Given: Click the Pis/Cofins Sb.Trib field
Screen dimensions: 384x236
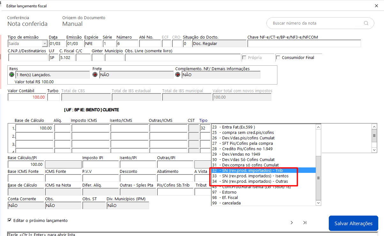Looking at the screenshot, I should pos(175,192).
